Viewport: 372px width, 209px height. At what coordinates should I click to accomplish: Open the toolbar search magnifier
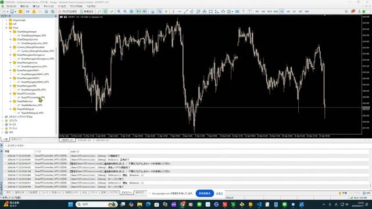coord(346,12)
